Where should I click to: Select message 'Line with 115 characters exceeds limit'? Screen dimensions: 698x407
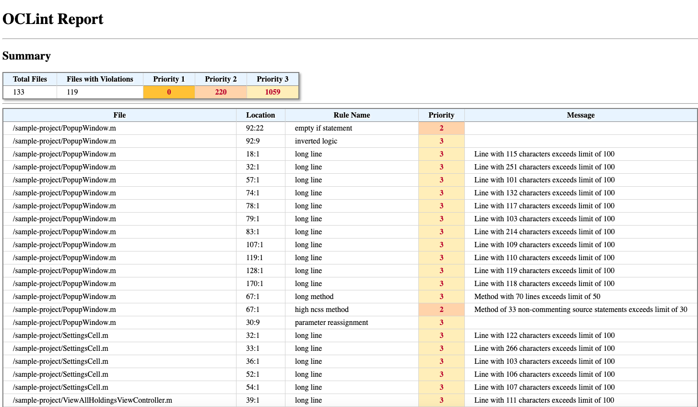click(x=544, y=154)
